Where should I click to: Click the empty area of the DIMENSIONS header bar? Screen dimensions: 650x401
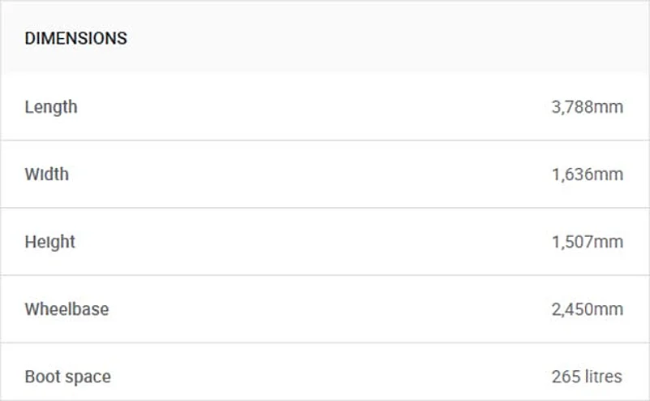365,38
